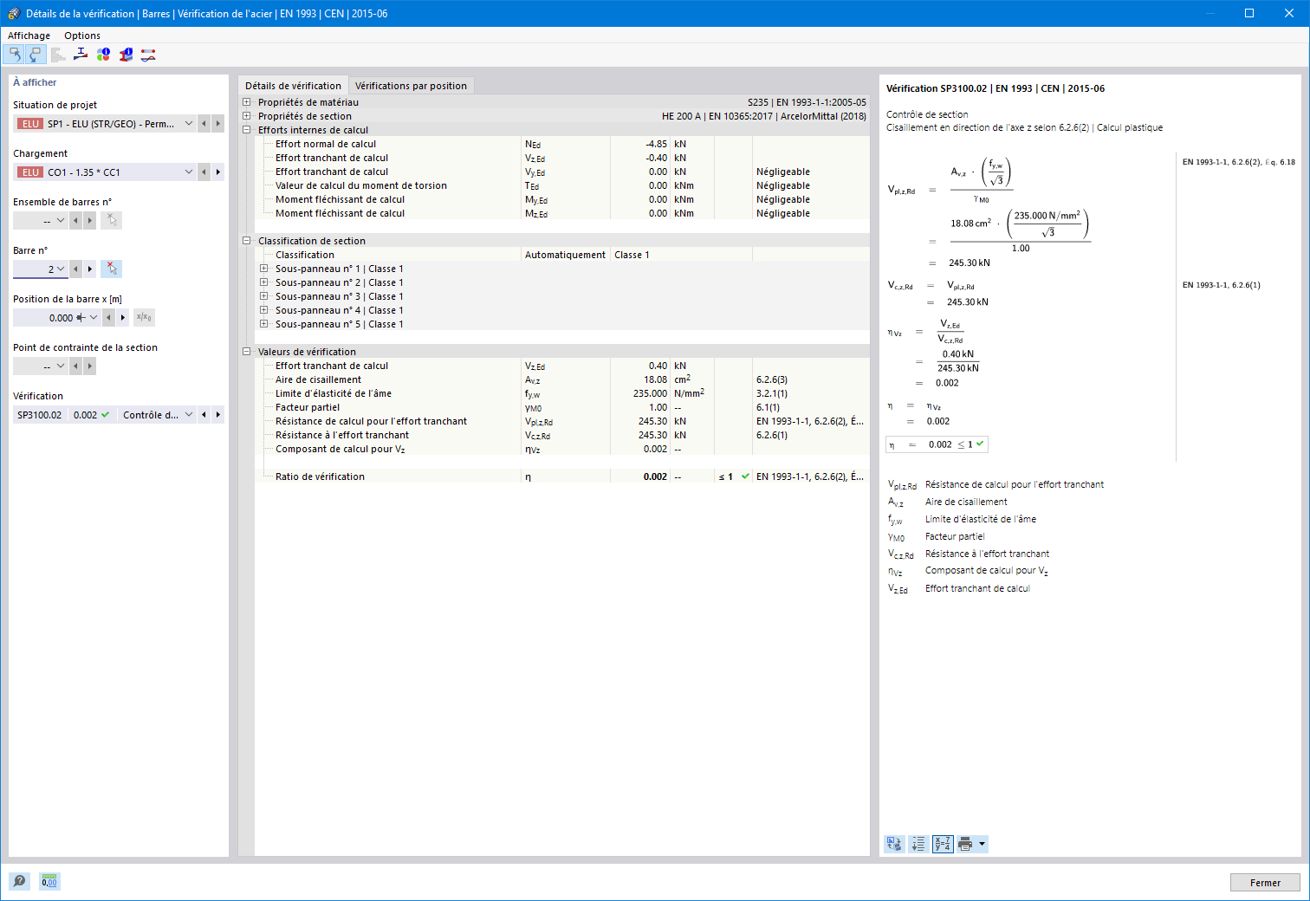This screenshot has width=1310, height=901.
Task: Open the Ensemble de barres n° dropdown
Action: [x=61, y=220]
